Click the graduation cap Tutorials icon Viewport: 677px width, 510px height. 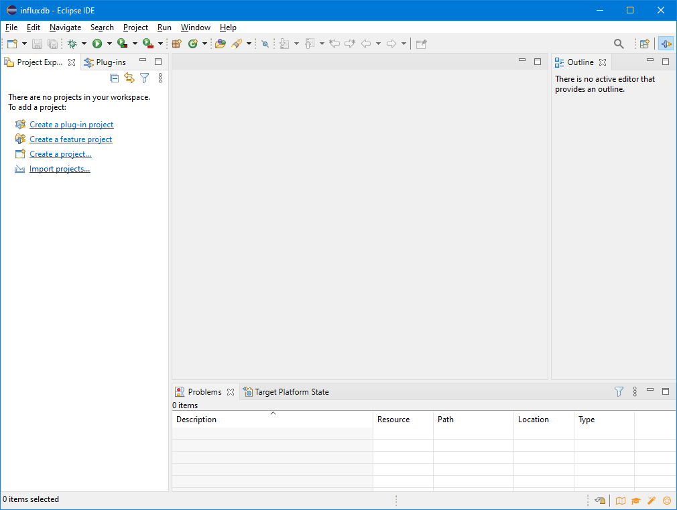pyautogui.click(x=636, y=501)
